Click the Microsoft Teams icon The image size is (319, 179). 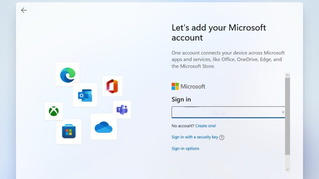(x=122, y=109)
